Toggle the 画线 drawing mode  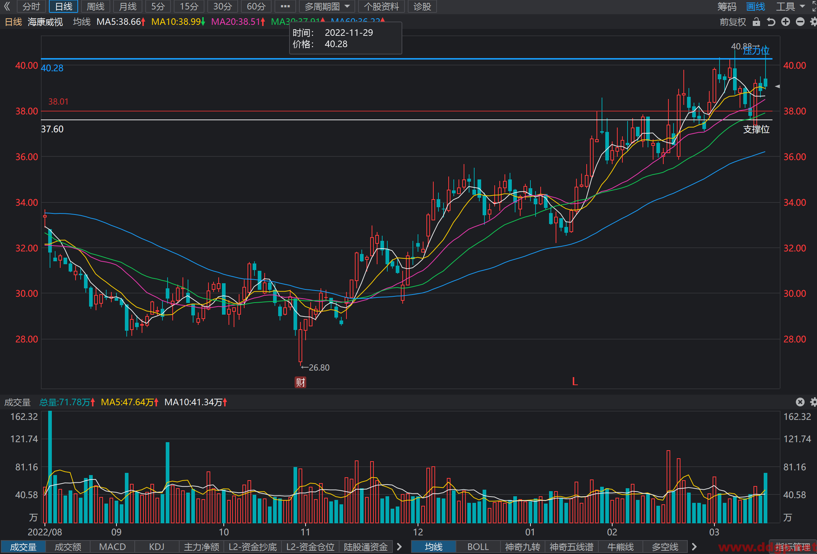pyautogui.click(x=756, y=7)
